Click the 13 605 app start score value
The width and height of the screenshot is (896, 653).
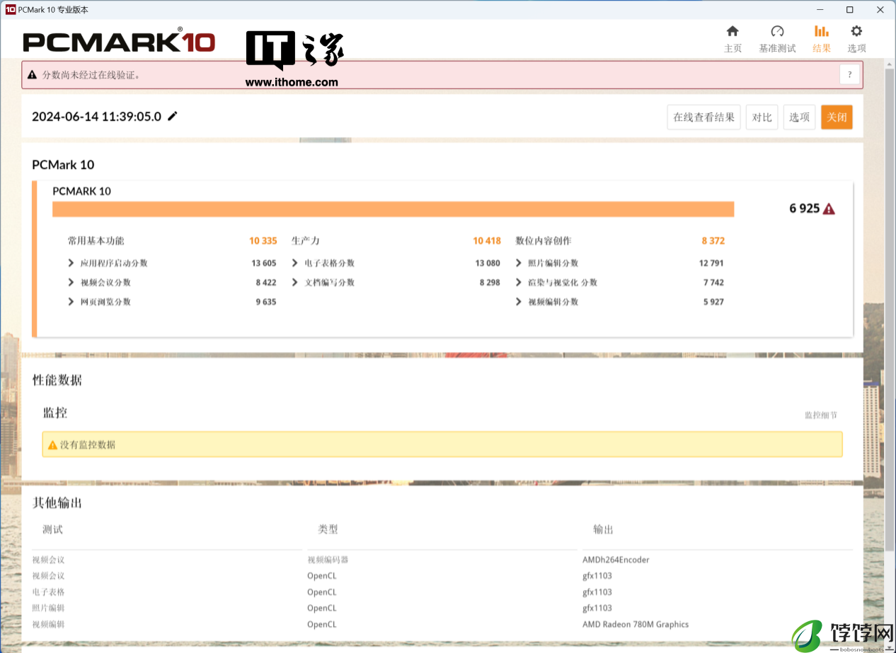tap(264, 263)
